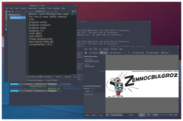Open Gwenview's Go menu

click(100, 49)
